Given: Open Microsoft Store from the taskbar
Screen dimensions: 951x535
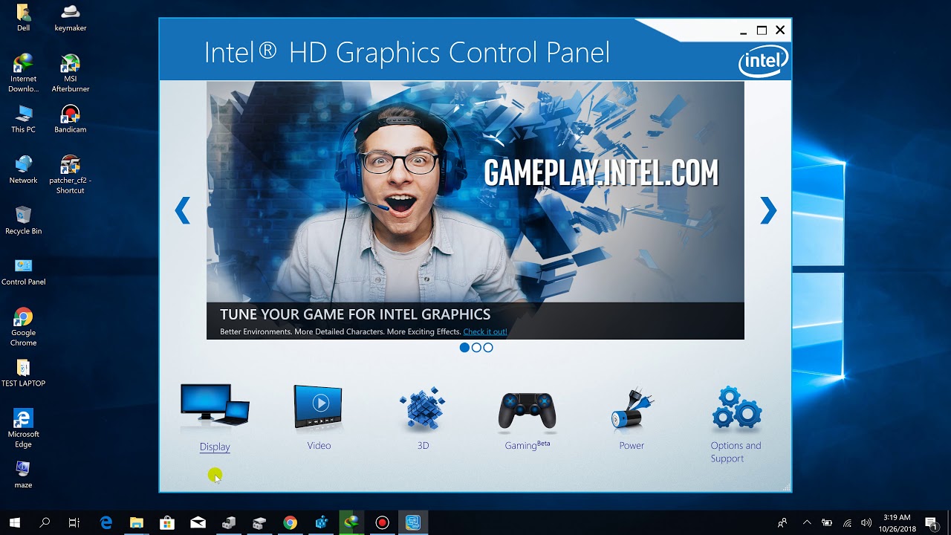Looking at the screenshot, I should (x=167, y=523).
